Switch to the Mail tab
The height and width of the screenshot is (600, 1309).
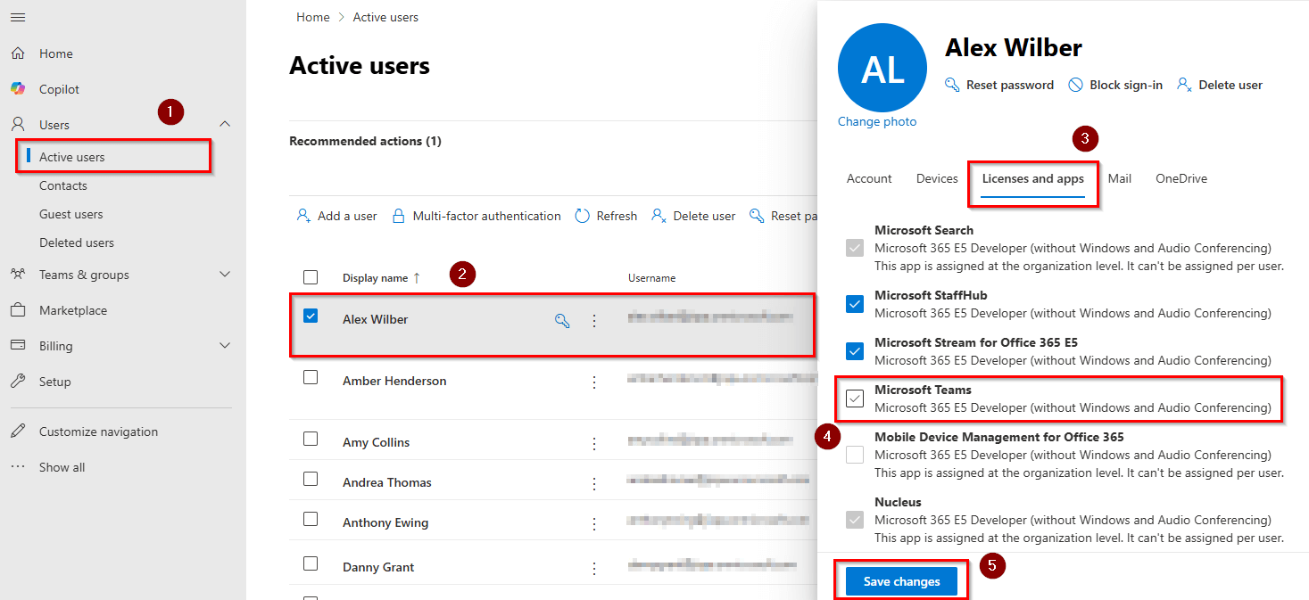1119,178
